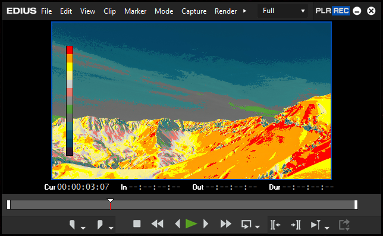Click the Export icon
Image resolution: width=383 pixels, height=236 pixels.
click(x=344, y=225)
